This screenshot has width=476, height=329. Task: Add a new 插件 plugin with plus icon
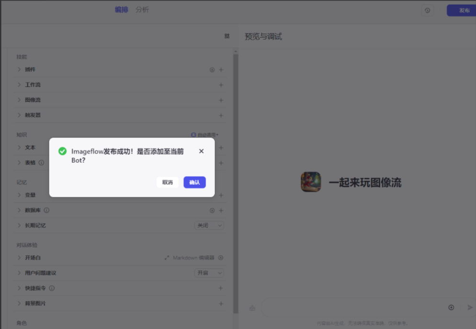(x=221, y=69)
